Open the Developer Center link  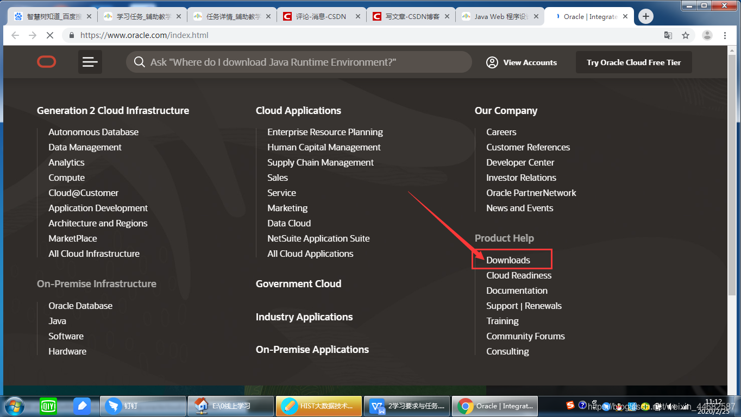[x=520, y=162]
